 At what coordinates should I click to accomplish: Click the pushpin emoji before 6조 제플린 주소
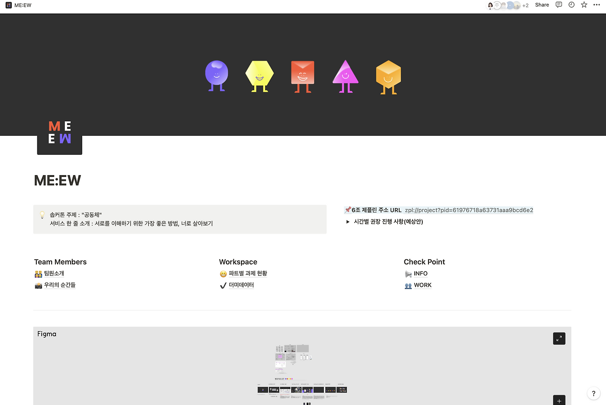click(347, 210)
